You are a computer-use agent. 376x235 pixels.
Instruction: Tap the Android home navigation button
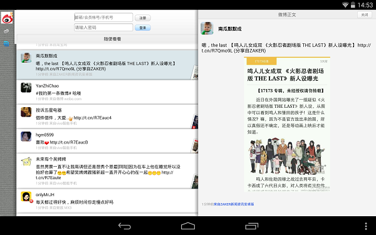point(188,226)
